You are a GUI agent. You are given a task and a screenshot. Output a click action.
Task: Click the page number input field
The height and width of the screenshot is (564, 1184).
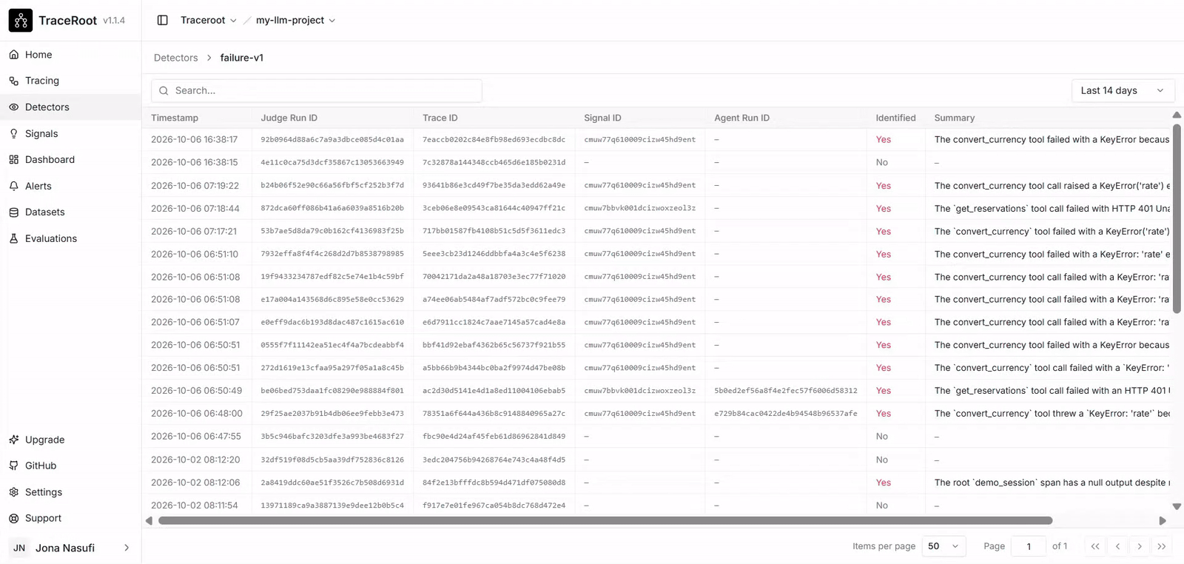(x=1029, y=546)
